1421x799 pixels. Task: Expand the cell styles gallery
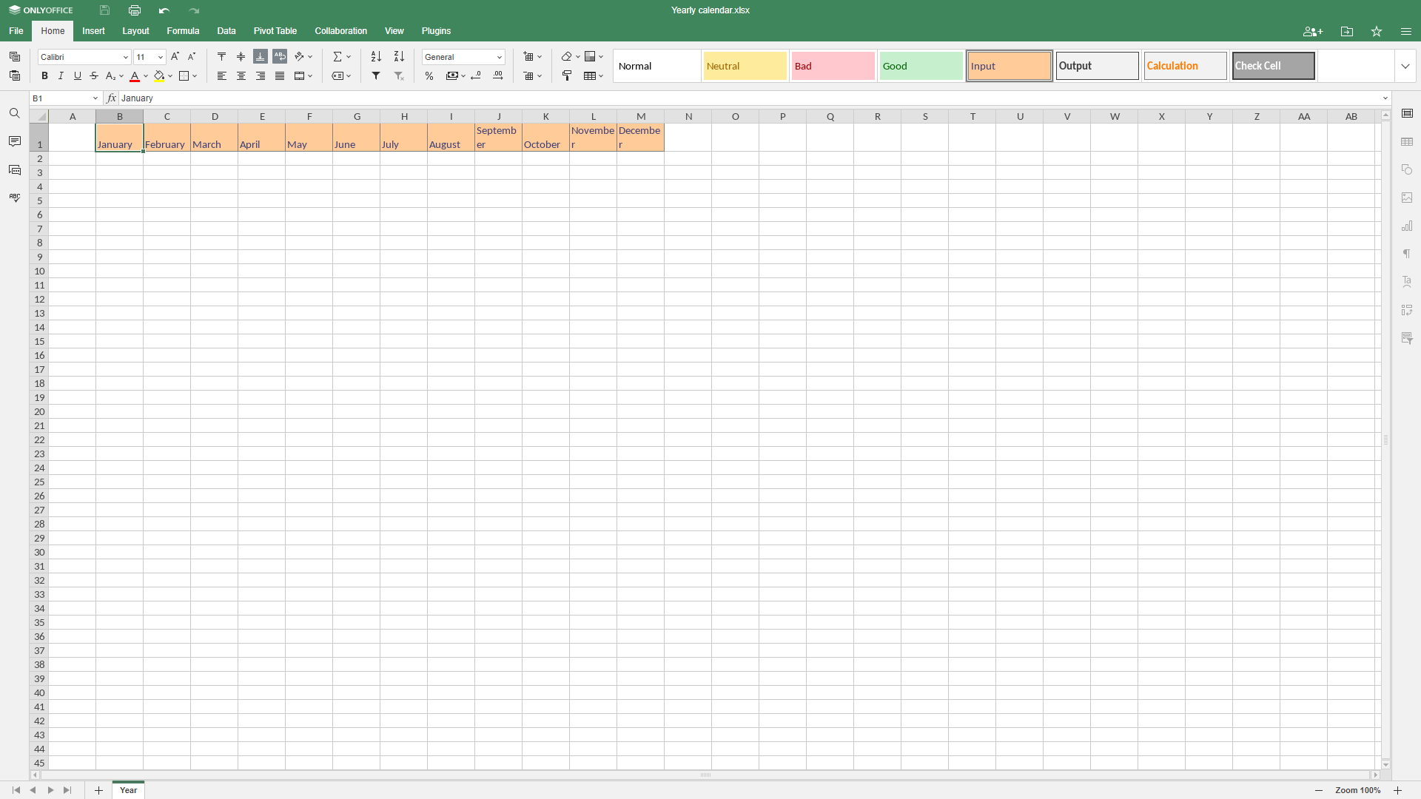click(1405, 67)
